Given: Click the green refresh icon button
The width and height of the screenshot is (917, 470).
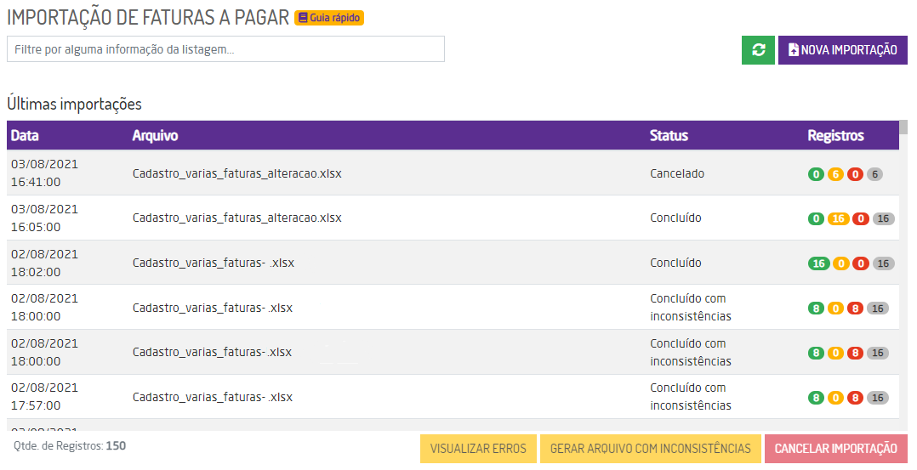Looking at the screenshot, I should (758, 50).
